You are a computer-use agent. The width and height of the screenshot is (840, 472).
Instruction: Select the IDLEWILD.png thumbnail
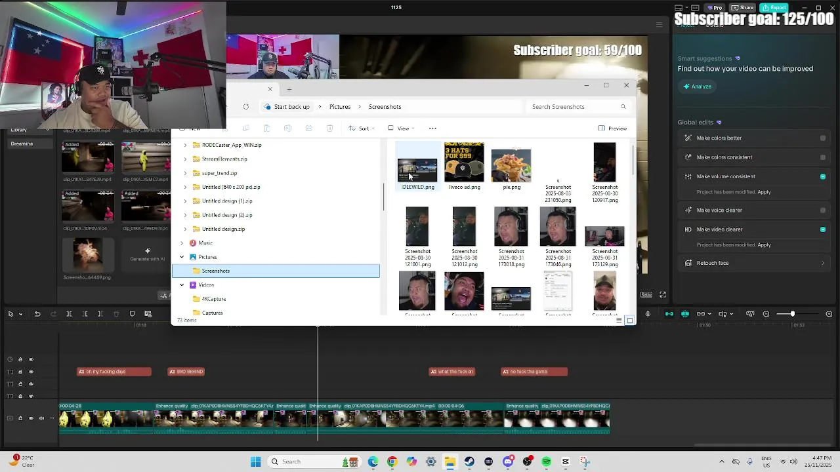(417, 170)
